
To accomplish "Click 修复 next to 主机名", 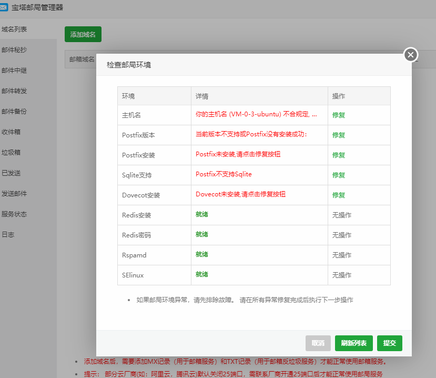I will [338, 115].
